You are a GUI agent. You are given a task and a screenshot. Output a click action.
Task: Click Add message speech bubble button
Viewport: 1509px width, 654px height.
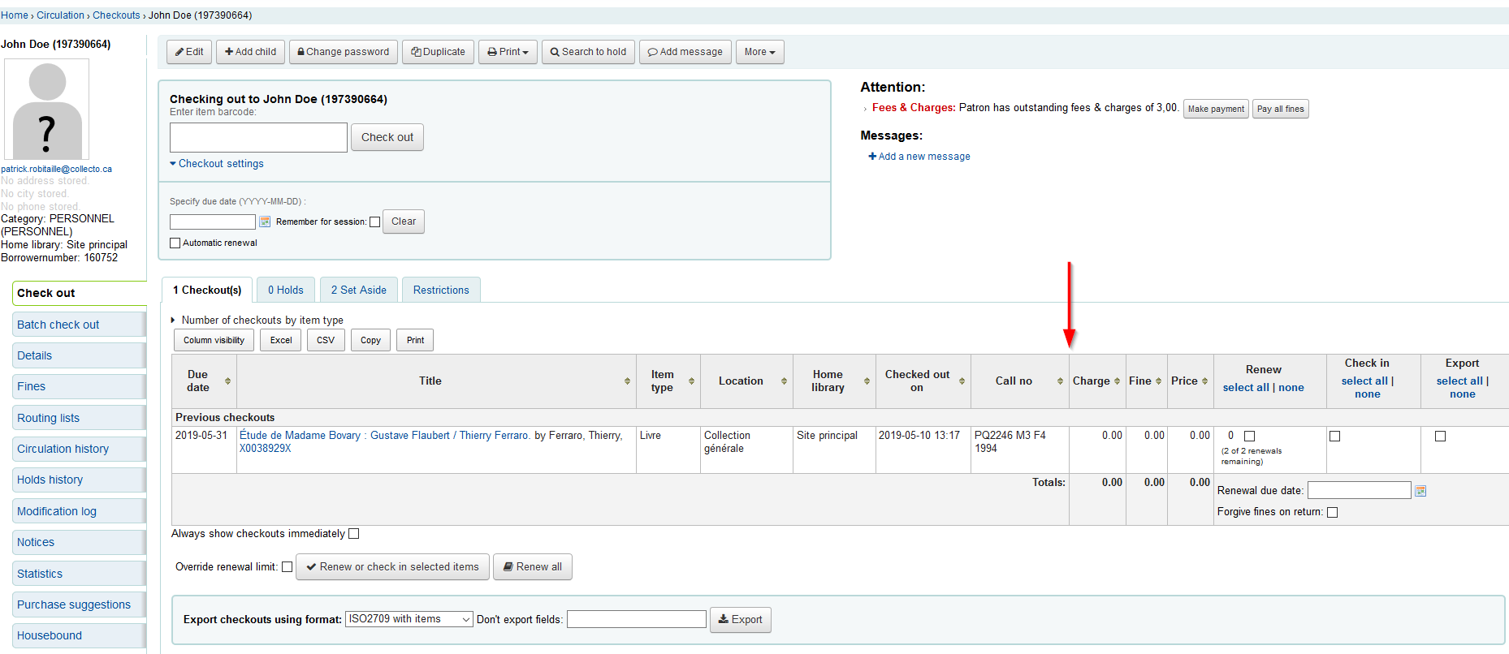pyautogui.click(x=685, y=52)
